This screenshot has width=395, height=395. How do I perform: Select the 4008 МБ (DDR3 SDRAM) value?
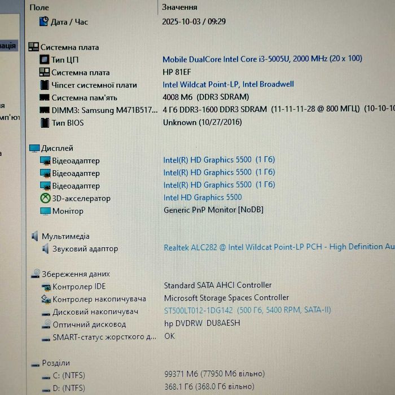point(206,97)
